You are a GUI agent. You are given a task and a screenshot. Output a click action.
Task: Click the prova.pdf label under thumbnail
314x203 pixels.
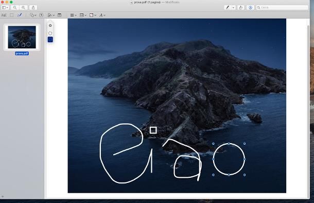[22, 54]
